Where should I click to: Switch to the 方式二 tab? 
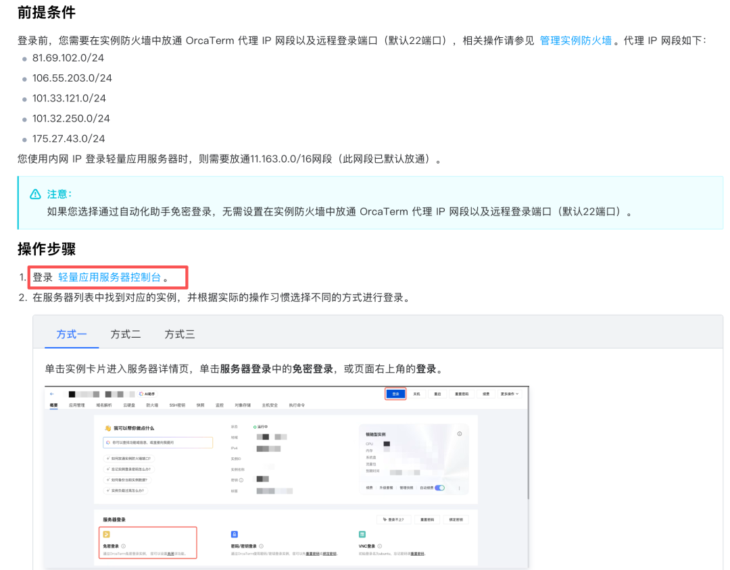126,334
